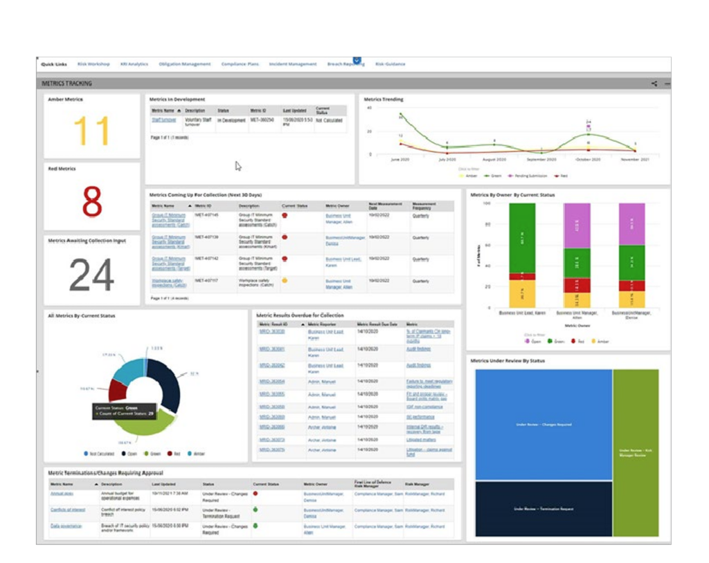Click the red status dot for Annual opex row

[257, 494]
